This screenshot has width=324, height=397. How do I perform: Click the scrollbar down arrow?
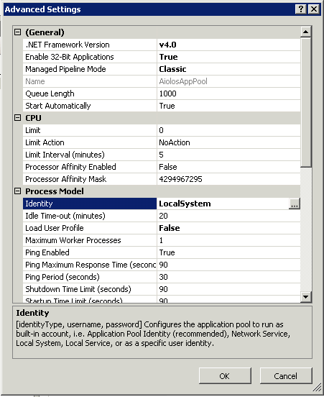pos(306,297)
